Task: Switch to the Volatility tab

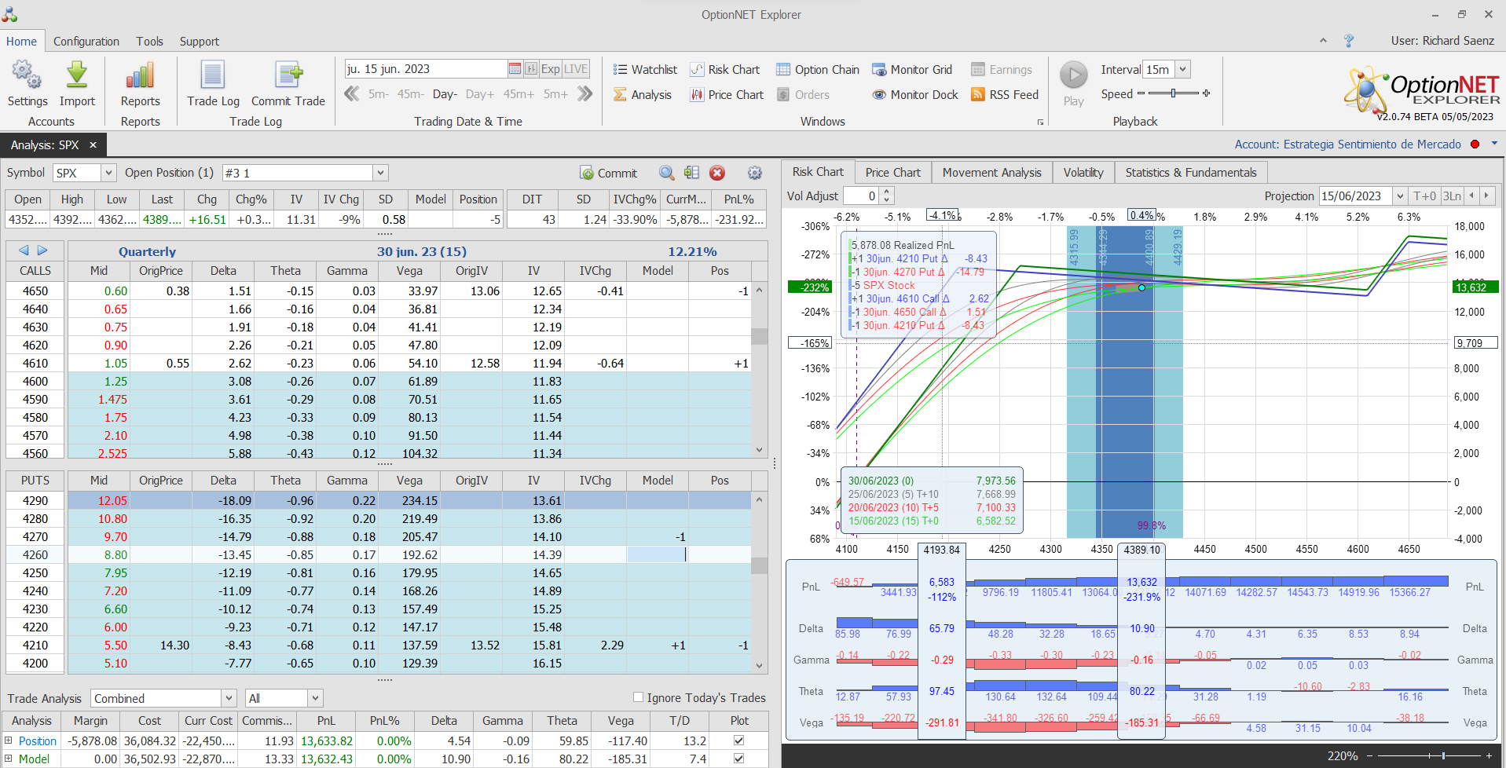Action: point(1083,173)
